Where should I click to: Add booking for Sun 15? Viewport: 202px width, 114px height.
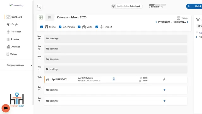164,101
